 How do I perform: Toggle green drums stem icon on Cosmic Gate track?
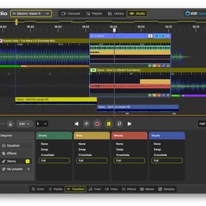tap(150, 65)
